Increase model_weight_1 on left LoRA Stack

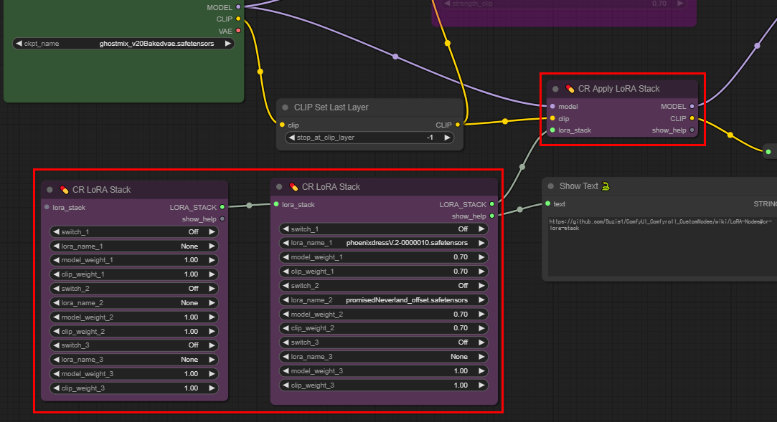point(212,260)
